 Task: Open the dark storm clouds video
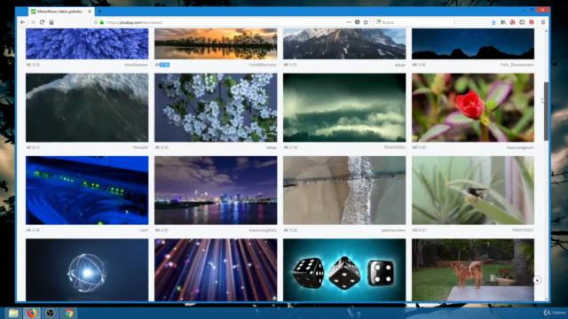[344, 107]
